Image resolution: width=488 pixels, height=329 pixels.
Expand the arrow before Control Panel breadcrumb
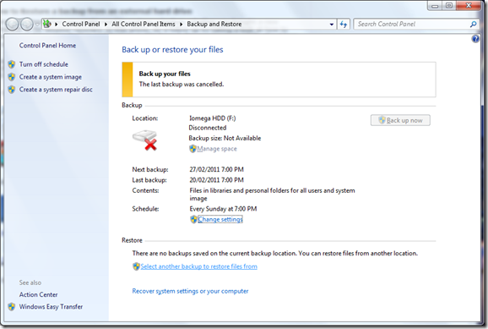click(57, 24)
